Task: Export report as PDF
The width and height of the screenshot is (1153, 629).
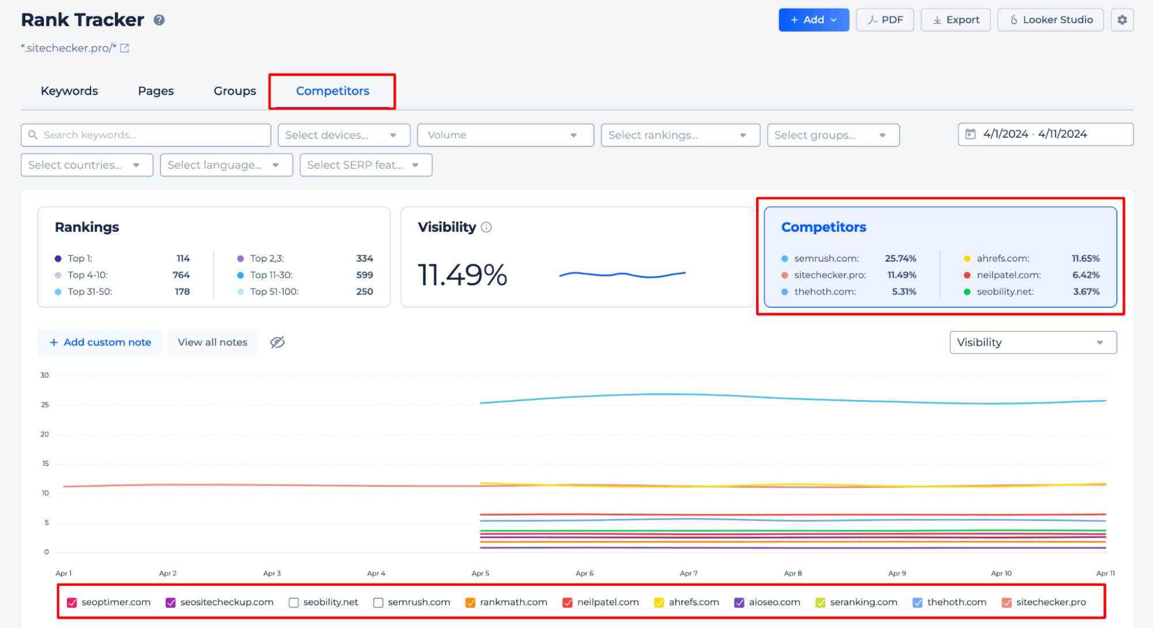Action: click(x=885, y=20)
